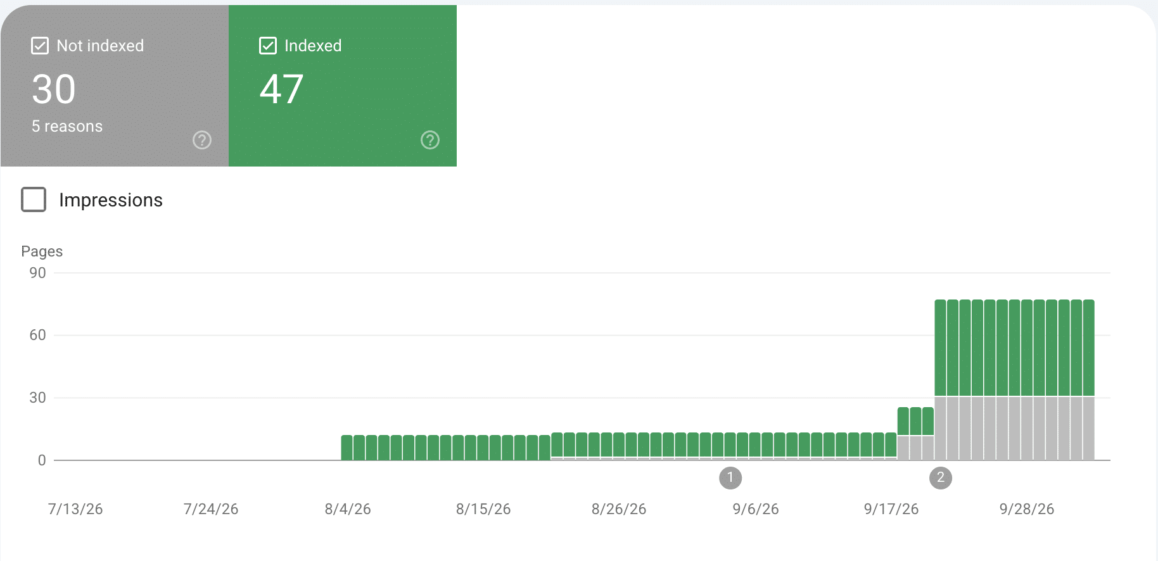Viewport: 1158px width, 561px height.
Task: Click the 'Pages' axis label
Action: tap(42, 251)
